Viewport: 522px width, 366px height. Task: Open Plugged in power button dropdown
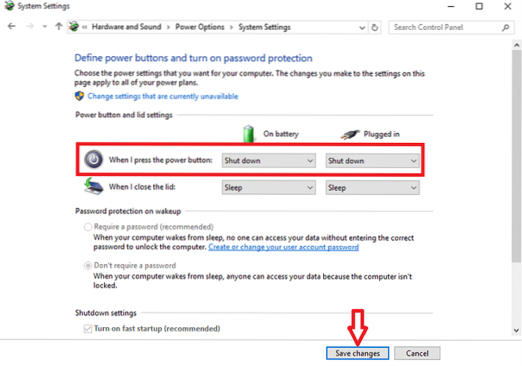pyautogui.click(x=372, y=161)
